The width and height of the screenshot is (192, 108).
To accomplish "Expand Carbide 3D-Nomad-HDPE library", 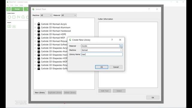I will tap(35, 34).
